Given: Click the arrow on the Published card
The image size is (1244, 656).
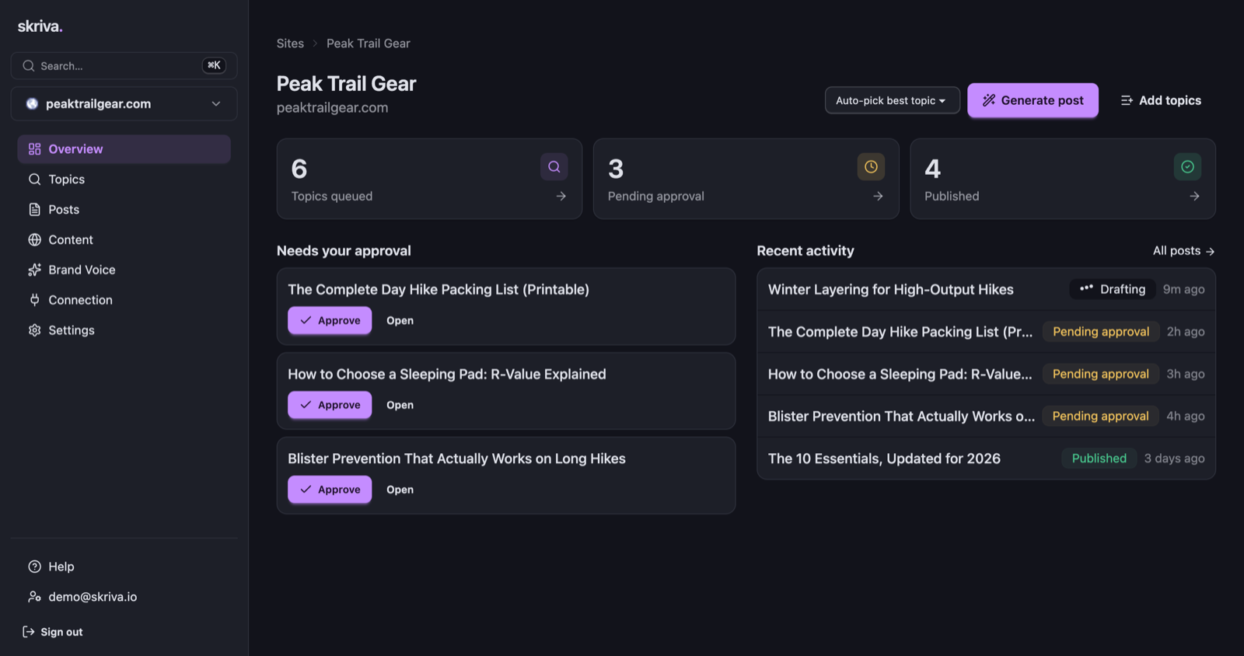Looking at the screenshot, I should [1194, 197].
